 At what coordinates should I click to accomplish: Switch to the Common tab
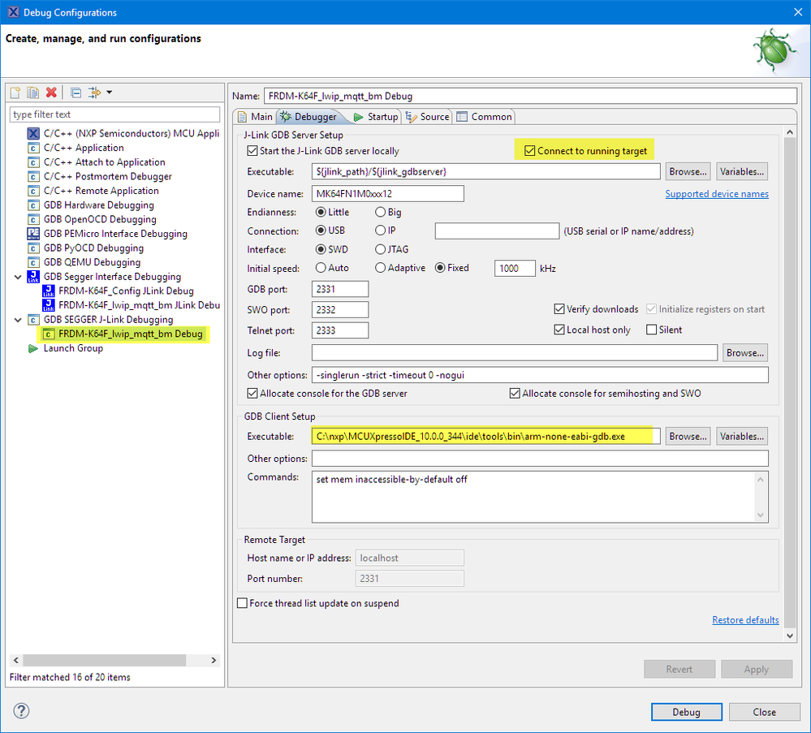(485, 117)
